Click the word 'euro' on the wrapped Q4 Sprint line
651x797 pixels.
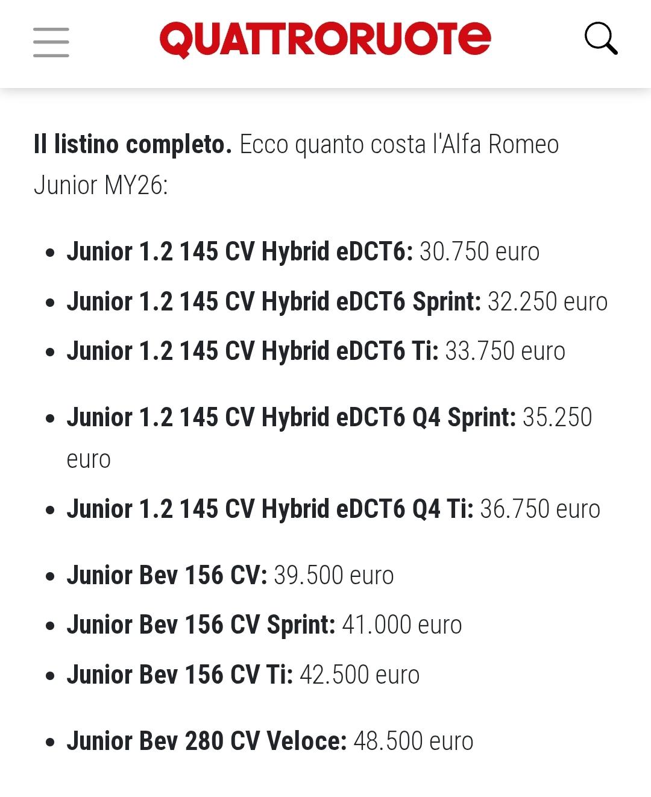[89, 460]
